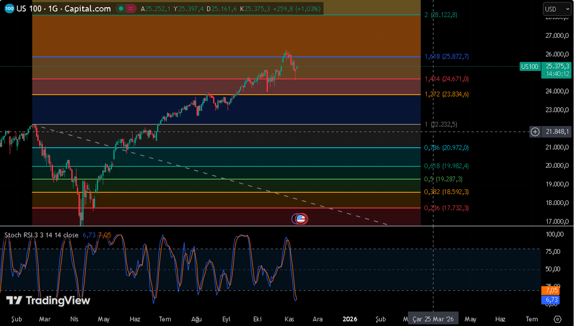Screen dimensions: 574x326
Task: Click the Ara month label on time axis
Action: click(x=318, y=319)
